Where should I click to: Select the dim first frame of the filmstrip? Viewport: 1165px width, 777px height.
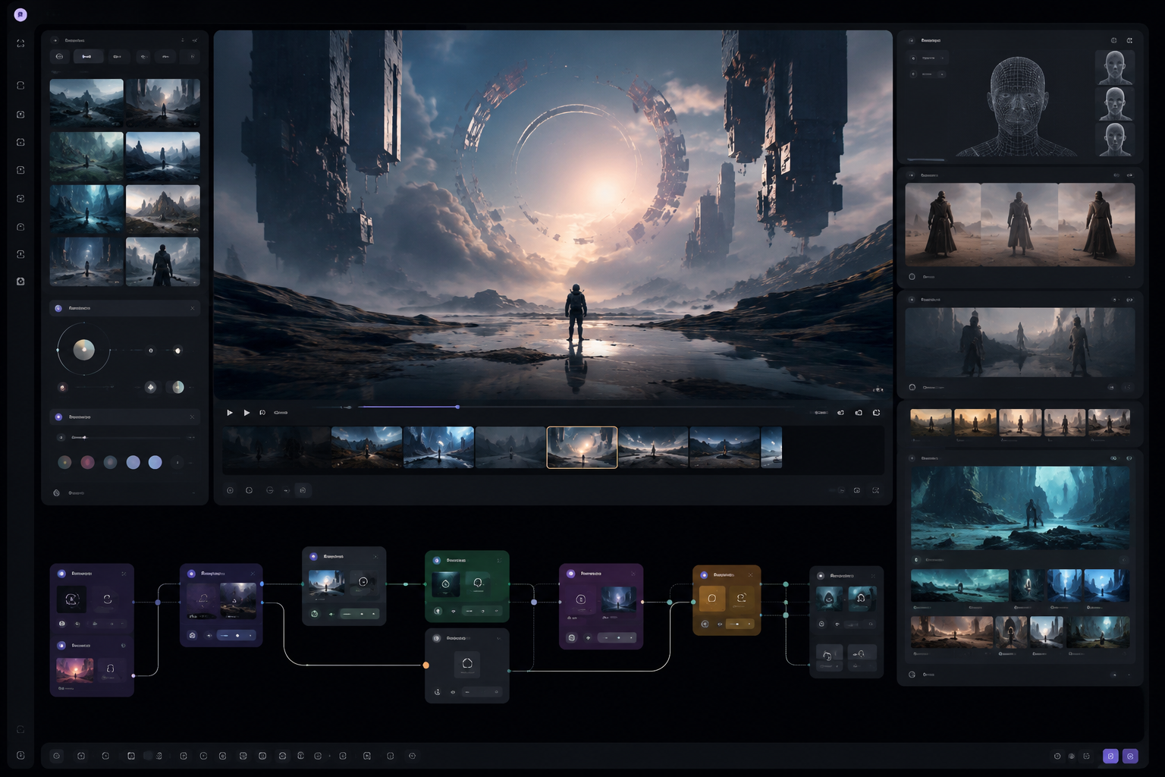277,447
